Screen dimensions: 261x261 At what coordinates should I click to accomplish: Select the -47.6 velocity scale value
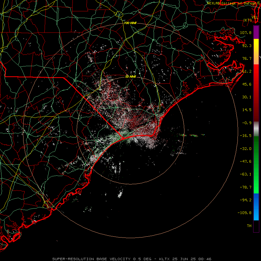pos(246,162)
